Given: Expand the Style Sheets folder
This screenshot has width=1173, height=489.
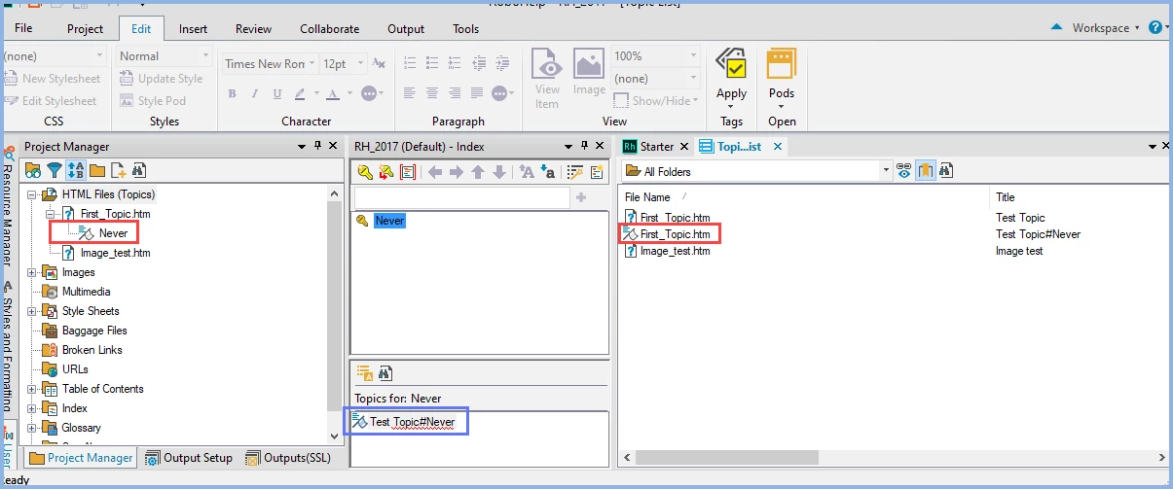Looking at the screenshot, I should (32, 311).
